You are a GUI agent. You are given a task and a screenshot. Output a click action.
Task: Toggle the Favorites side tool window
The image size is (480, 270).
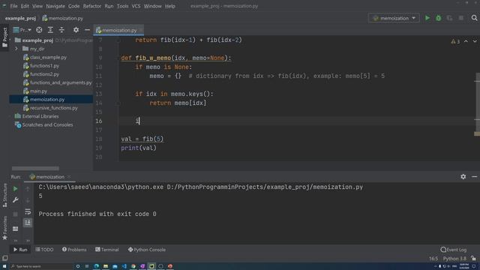coord(4,228)
